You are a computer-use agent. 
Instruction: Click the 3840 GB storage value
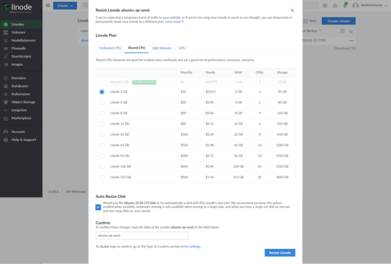(282, 177)
